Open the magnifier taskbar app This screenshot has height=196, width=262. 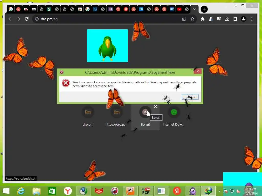130,191
